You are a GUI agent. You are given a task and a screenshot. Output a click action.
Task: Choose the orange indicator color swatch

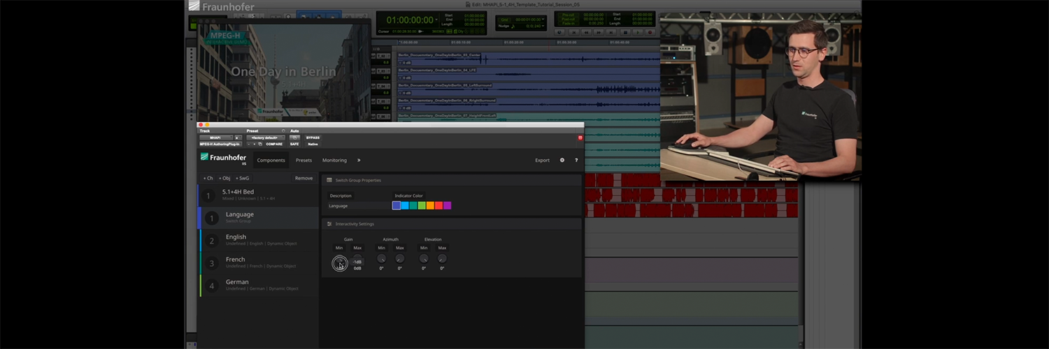tap(430, 205)
